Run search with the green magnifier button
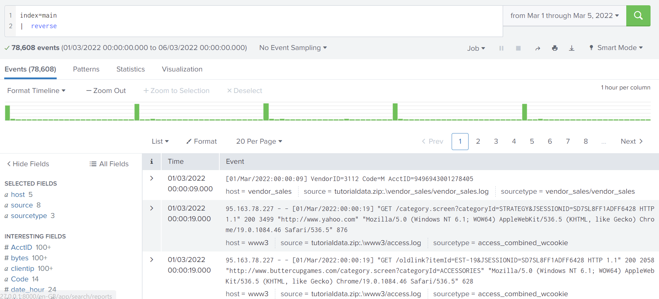 point(638,15)
